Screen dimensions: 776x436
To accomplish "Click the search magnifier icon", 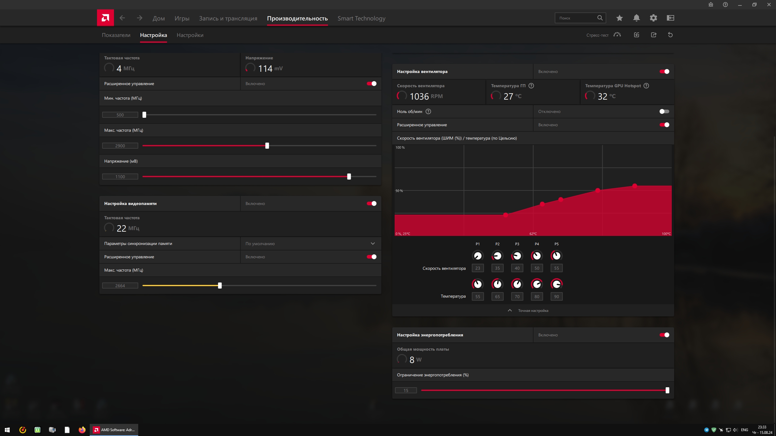I will pyautogui.click(x=600, y=18).
